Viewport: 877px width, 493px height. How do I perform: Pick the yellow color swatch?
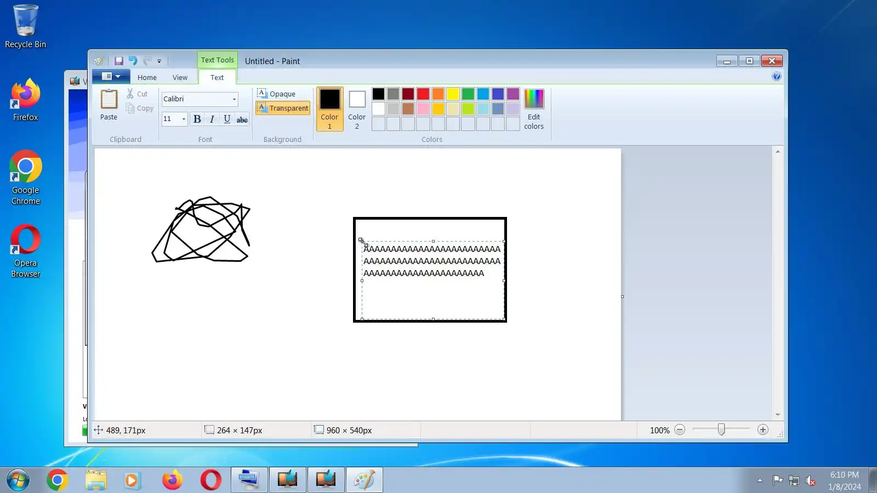point(453,94)
